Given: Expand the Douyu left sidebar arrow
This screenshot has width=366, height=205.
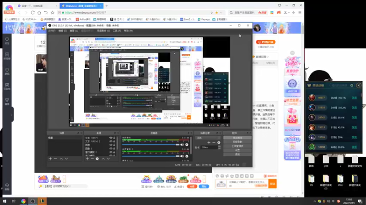Looking at the screenshot, I should [x=11, y=115].
